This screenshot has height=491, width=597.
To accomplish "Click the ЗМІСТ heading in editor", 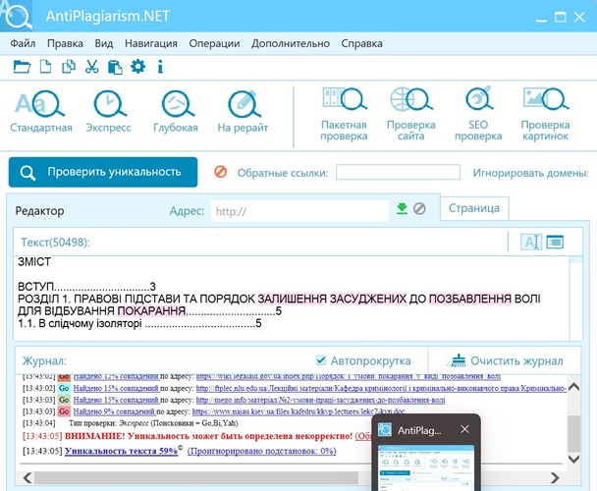I will tap(34, 262).
